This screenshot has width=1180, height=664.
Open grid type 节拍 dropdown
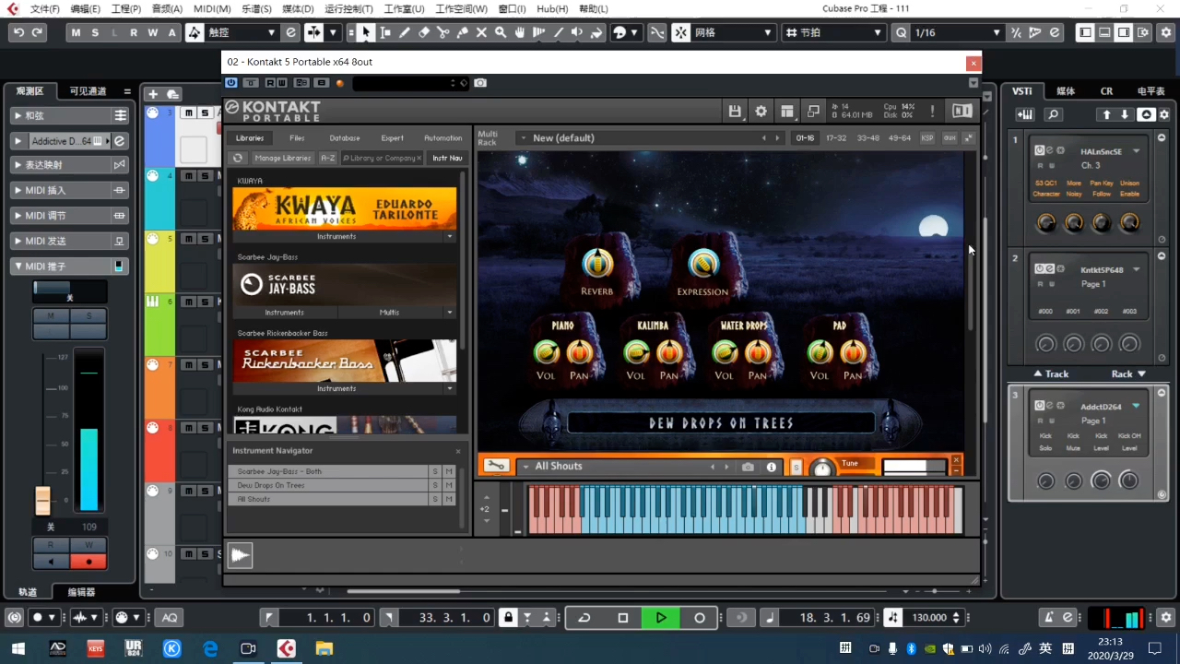point(833,32)
